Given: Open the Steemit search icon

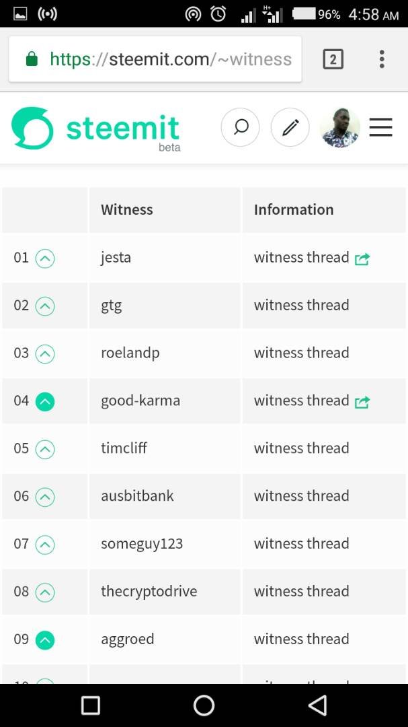Looking at the screenshot, I should 241,127.
